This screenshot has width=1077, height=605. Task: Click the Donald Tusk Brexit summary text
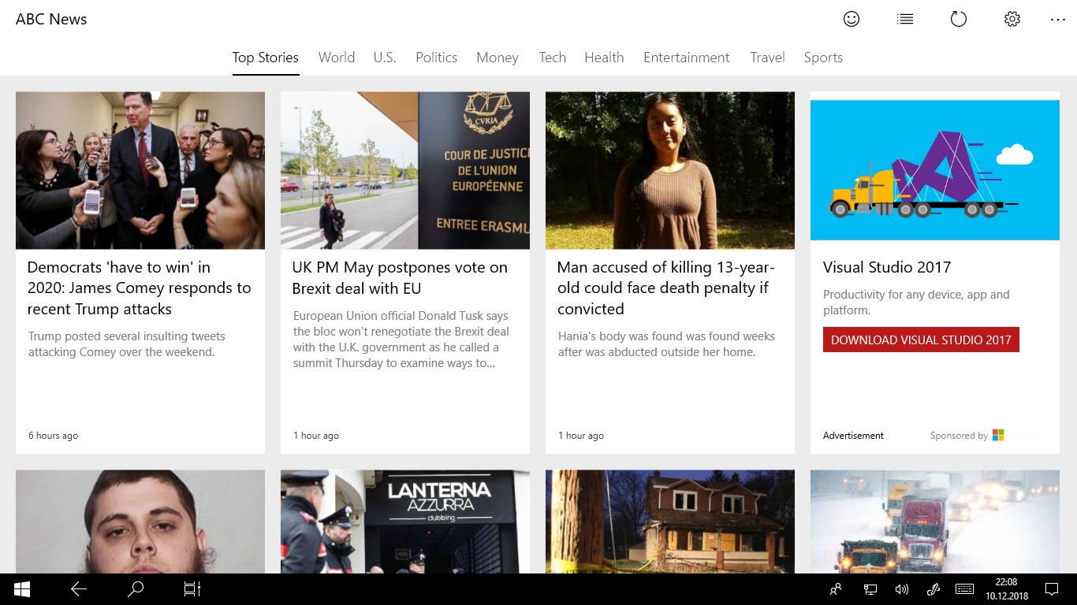click(x=401, y=340)
